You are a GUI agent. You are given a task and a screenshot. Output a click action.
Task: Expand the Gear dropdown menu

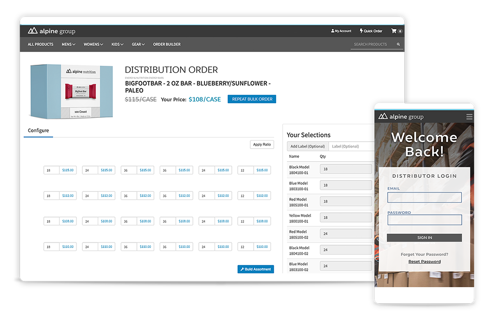coord(138,44)
